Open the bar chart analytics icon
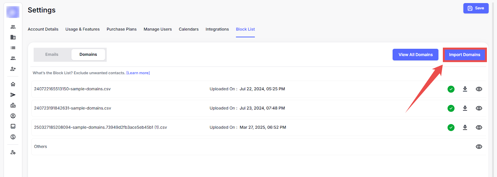Image resolution: width=497 pixels, height=177 pixels. (13, 105)
